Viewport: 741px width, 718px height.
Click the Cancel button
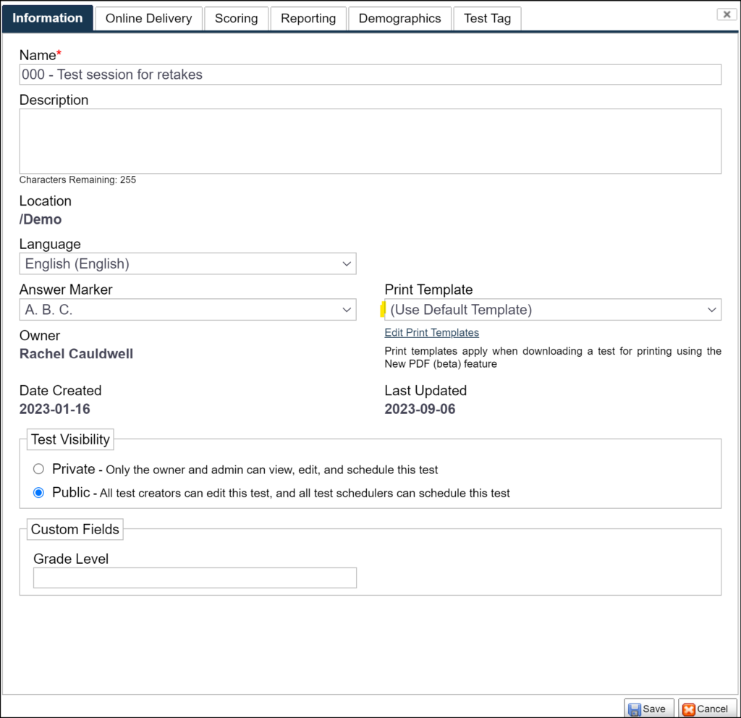click(707, 709)
